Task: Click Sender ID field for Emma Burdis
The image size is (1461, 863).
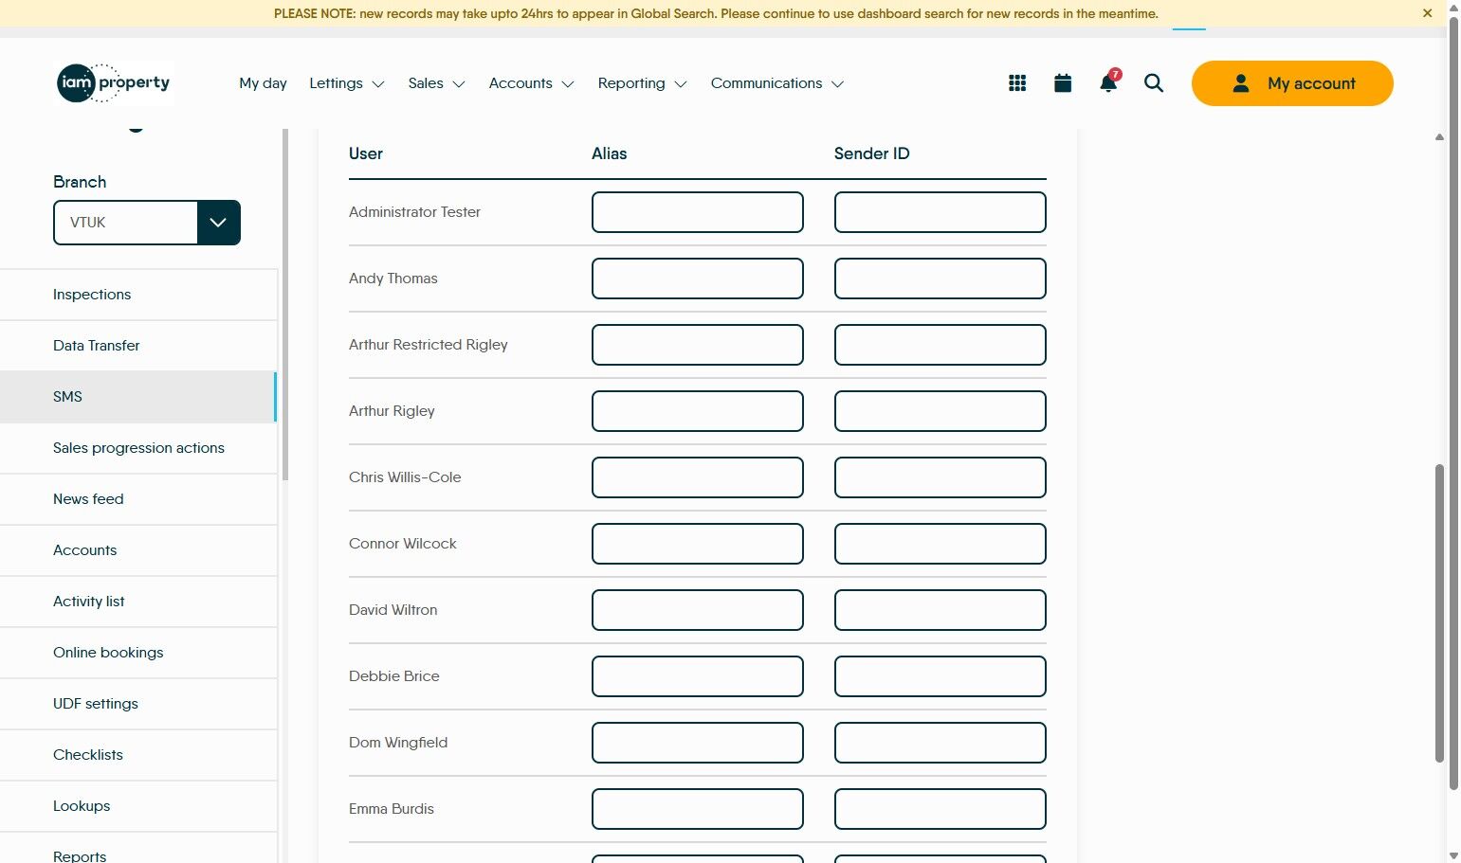Action: point(941,809)
